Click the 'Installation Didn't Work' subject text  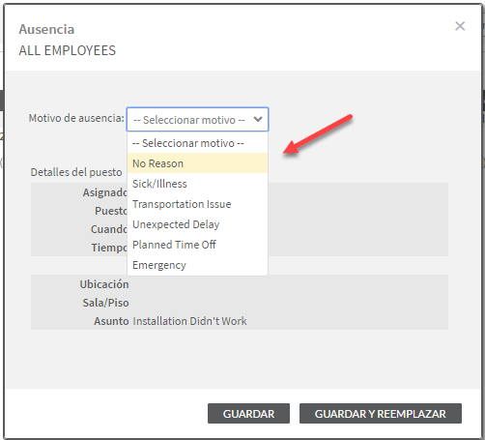pyautogui.click(x=189, y=321)
